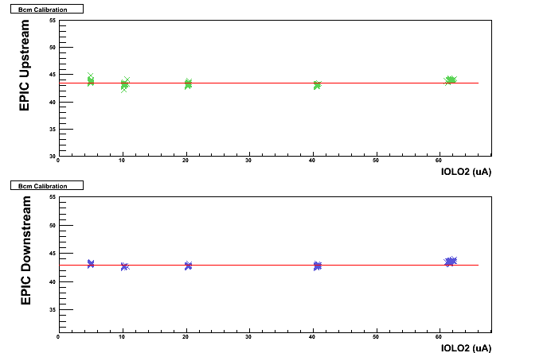Click the upper plot's IOLO2 (uA) axis title
The width and height of the screenshot is (551, 353).
466,171
